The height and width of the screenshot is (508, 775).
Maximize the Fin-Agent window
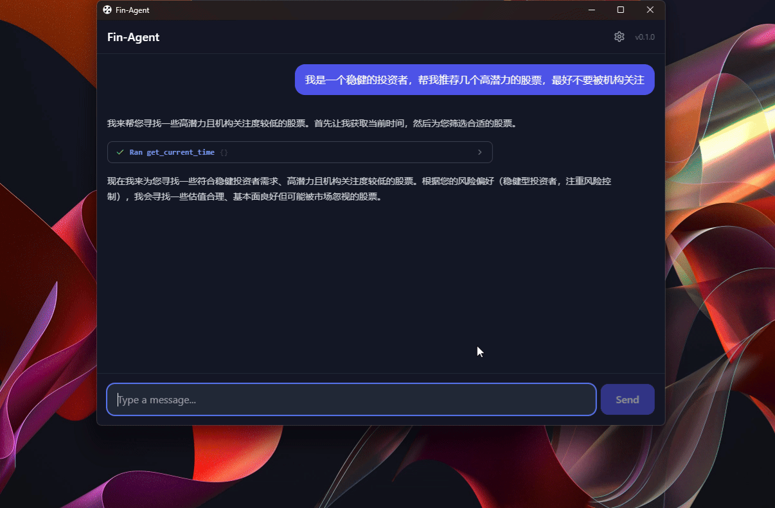tap(620, 10)
